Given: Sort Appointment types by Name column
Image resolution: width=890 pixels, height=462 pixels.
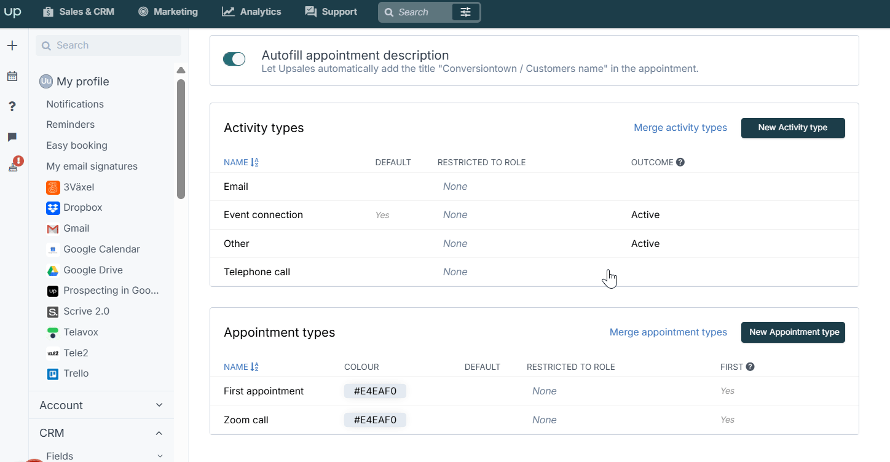Looking at the screenshot, I should click(x=241, y=367).
